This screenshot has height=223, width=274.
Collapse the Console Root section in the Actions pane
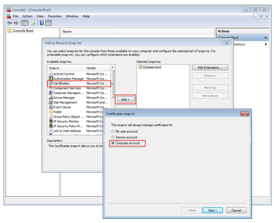(x=265, y=38)
